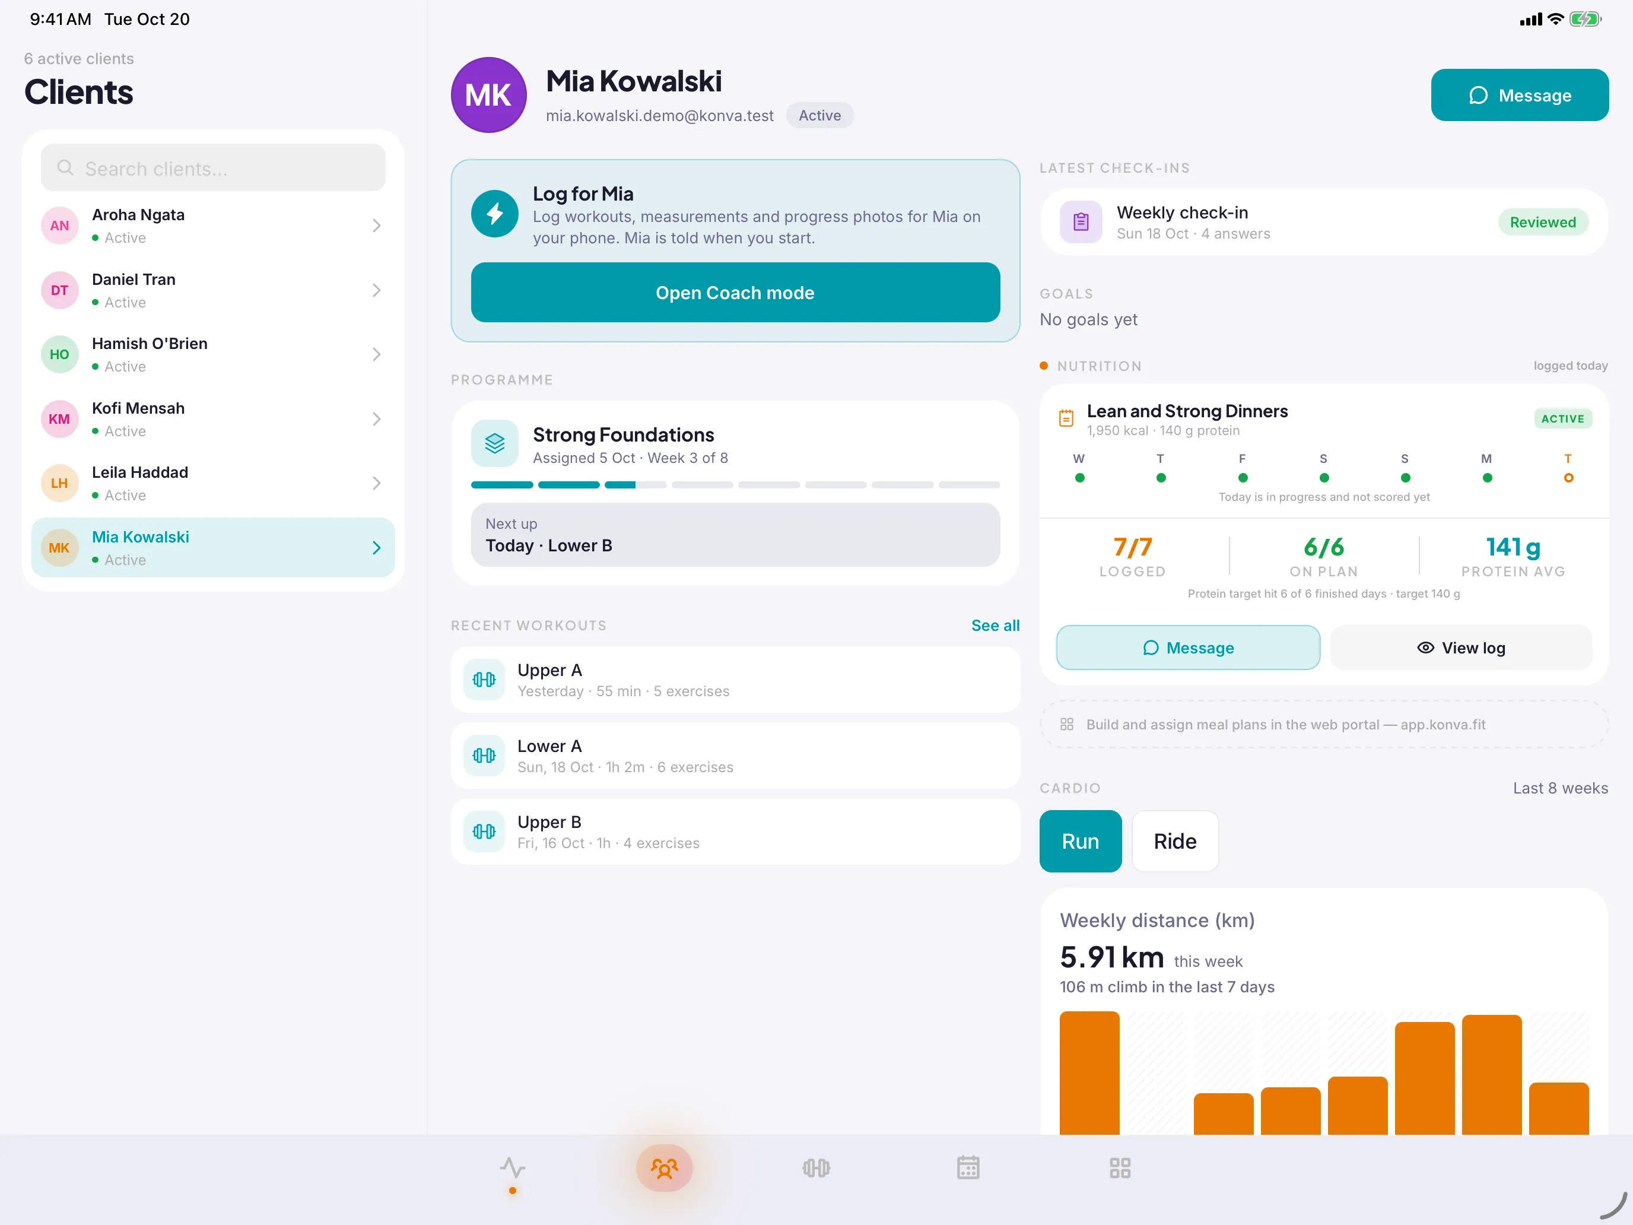
Task: Click the top-right Message button
Action: [x=1519, y=95]
